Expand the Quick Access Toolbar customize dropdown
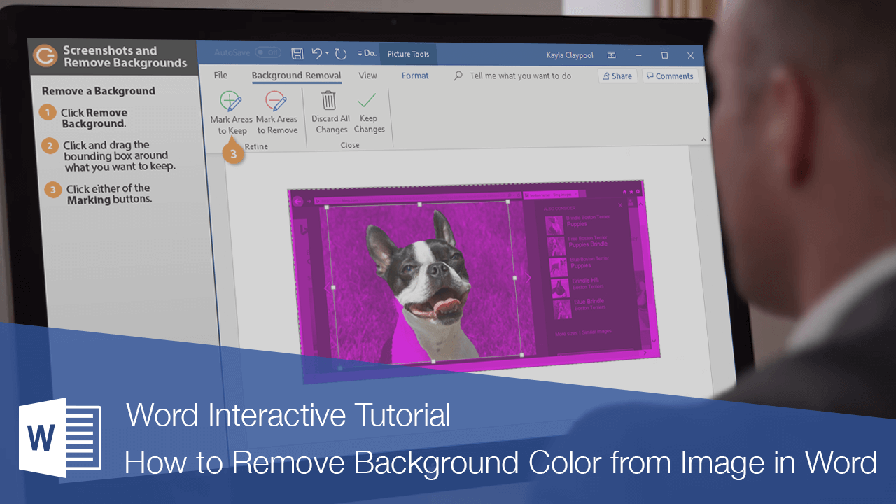This screenshot has height=504, width=896. click(x=359, y=53)
